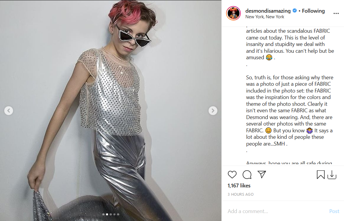Jump to the last carousel indicator dot
The width and height of the screenshot is (344, 221).
[118, 215]
